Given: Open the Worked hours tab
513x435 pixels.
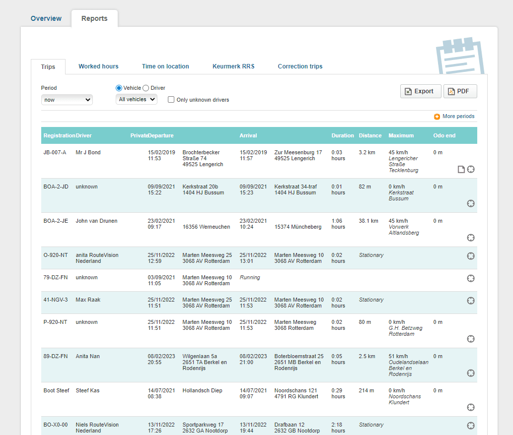Looking at the screenshot, I should point(98,66).
